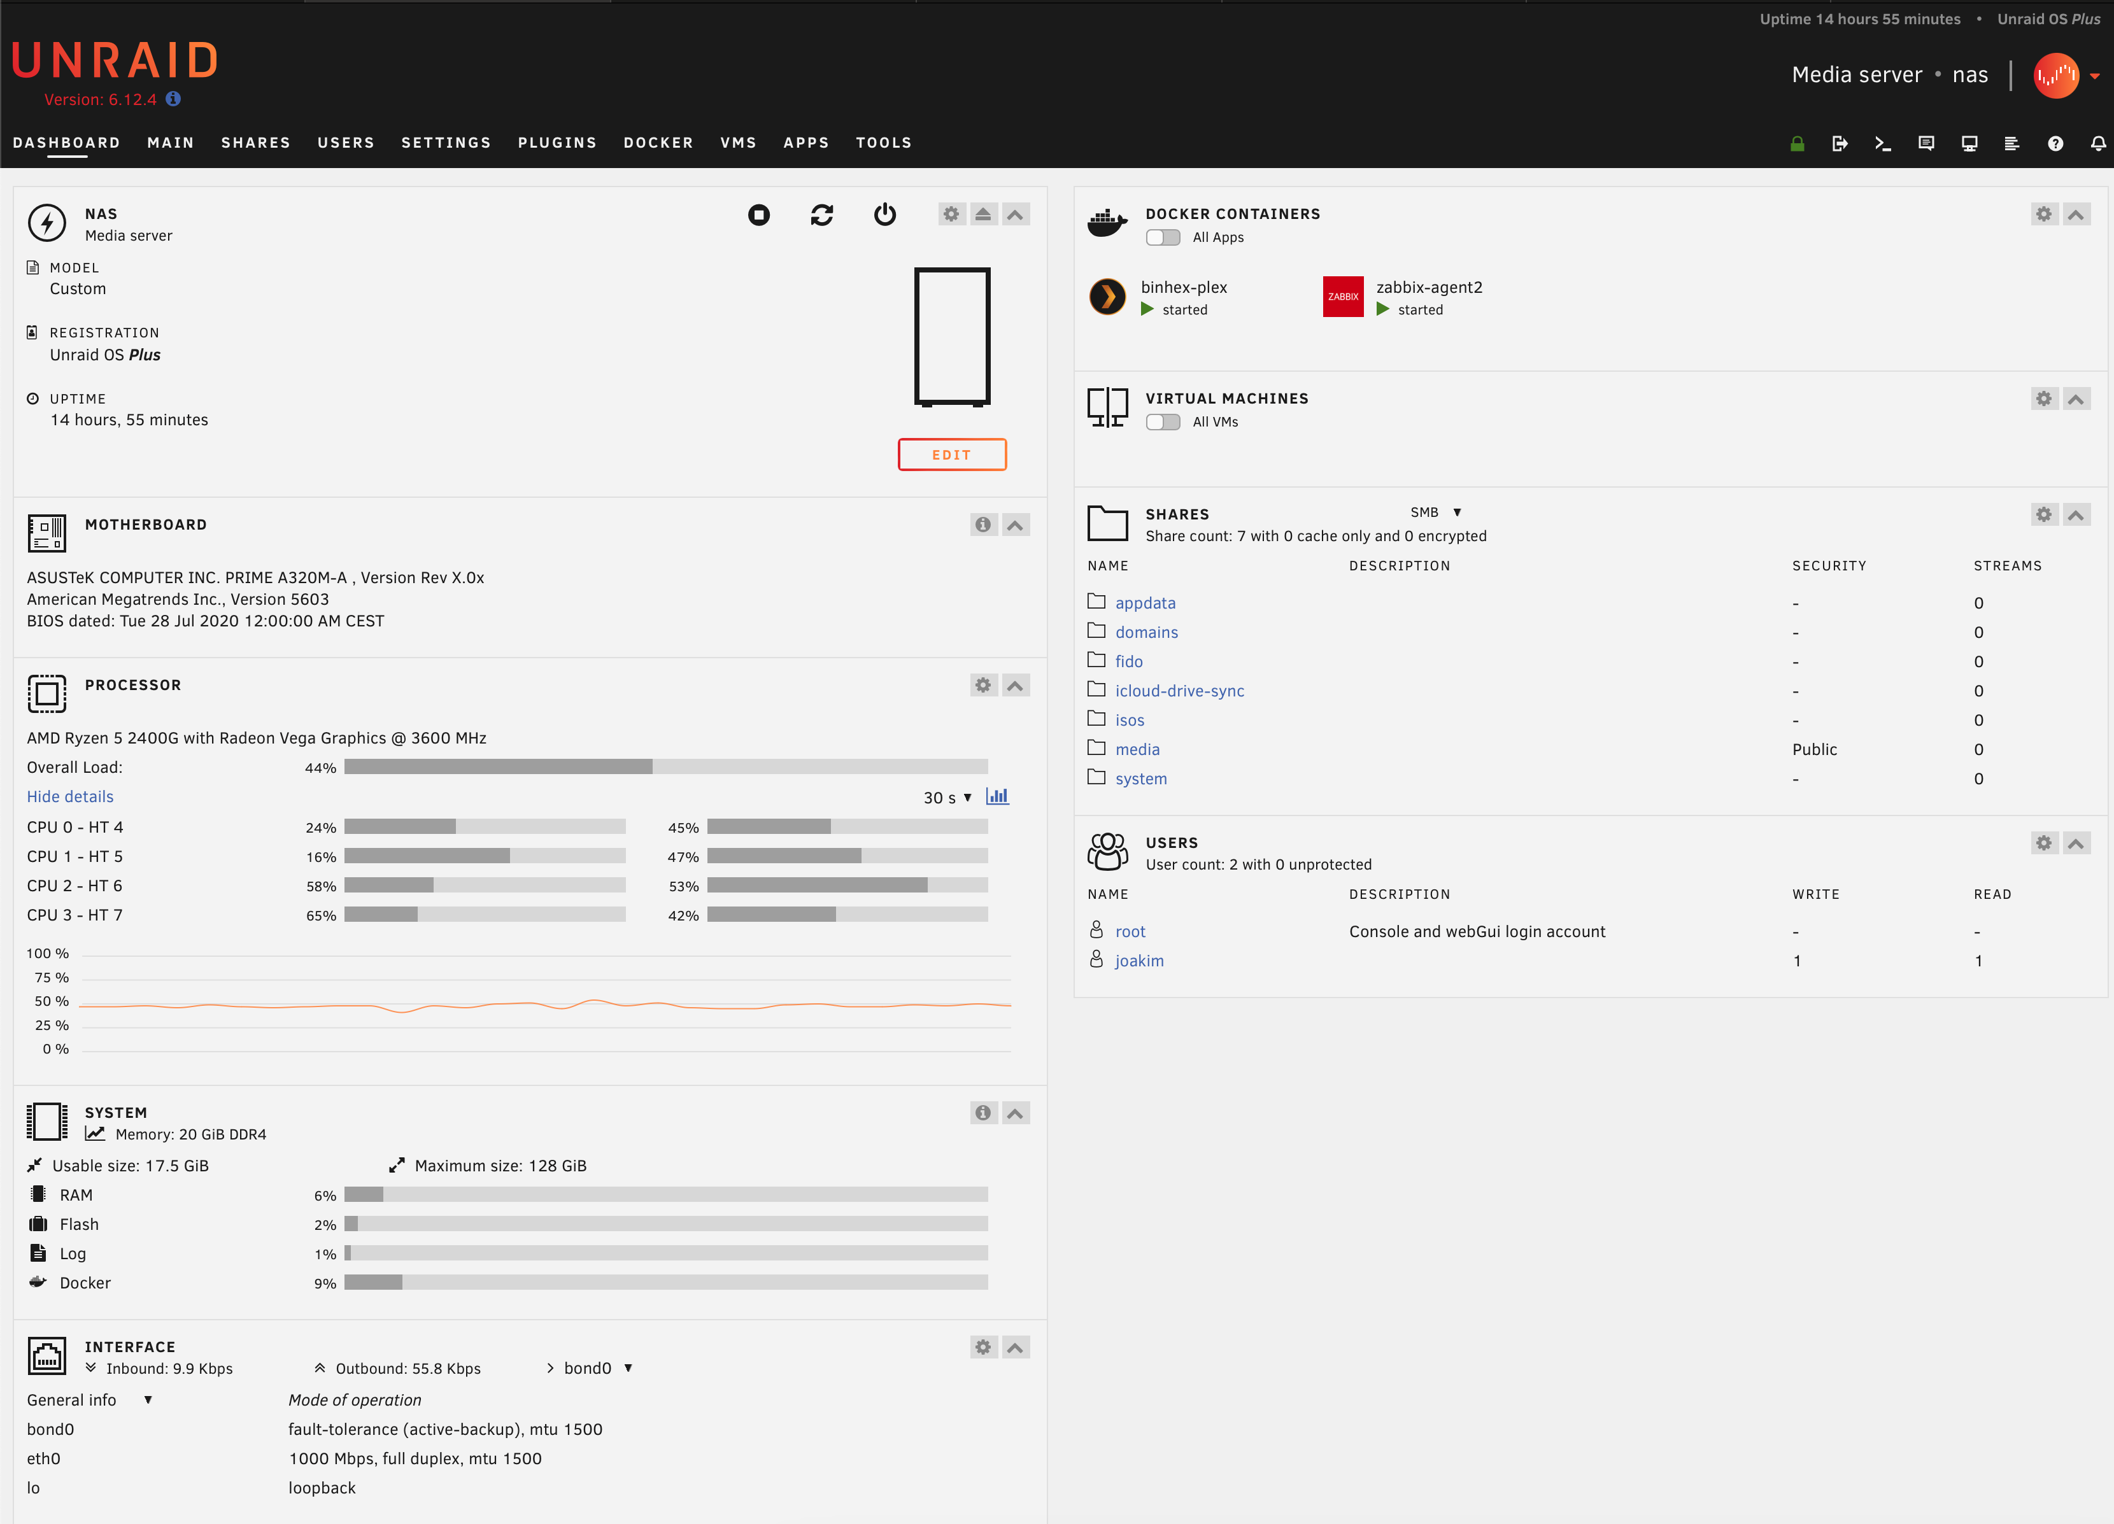Open the Main tab
Viewport: 2114px width, 1524px height.
pyautogui.click(x=171, y=143)
